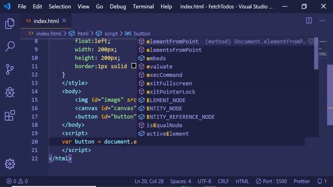Select exitFullscreen suggestion
The image size is (333, 187).
tap(226, 83)
